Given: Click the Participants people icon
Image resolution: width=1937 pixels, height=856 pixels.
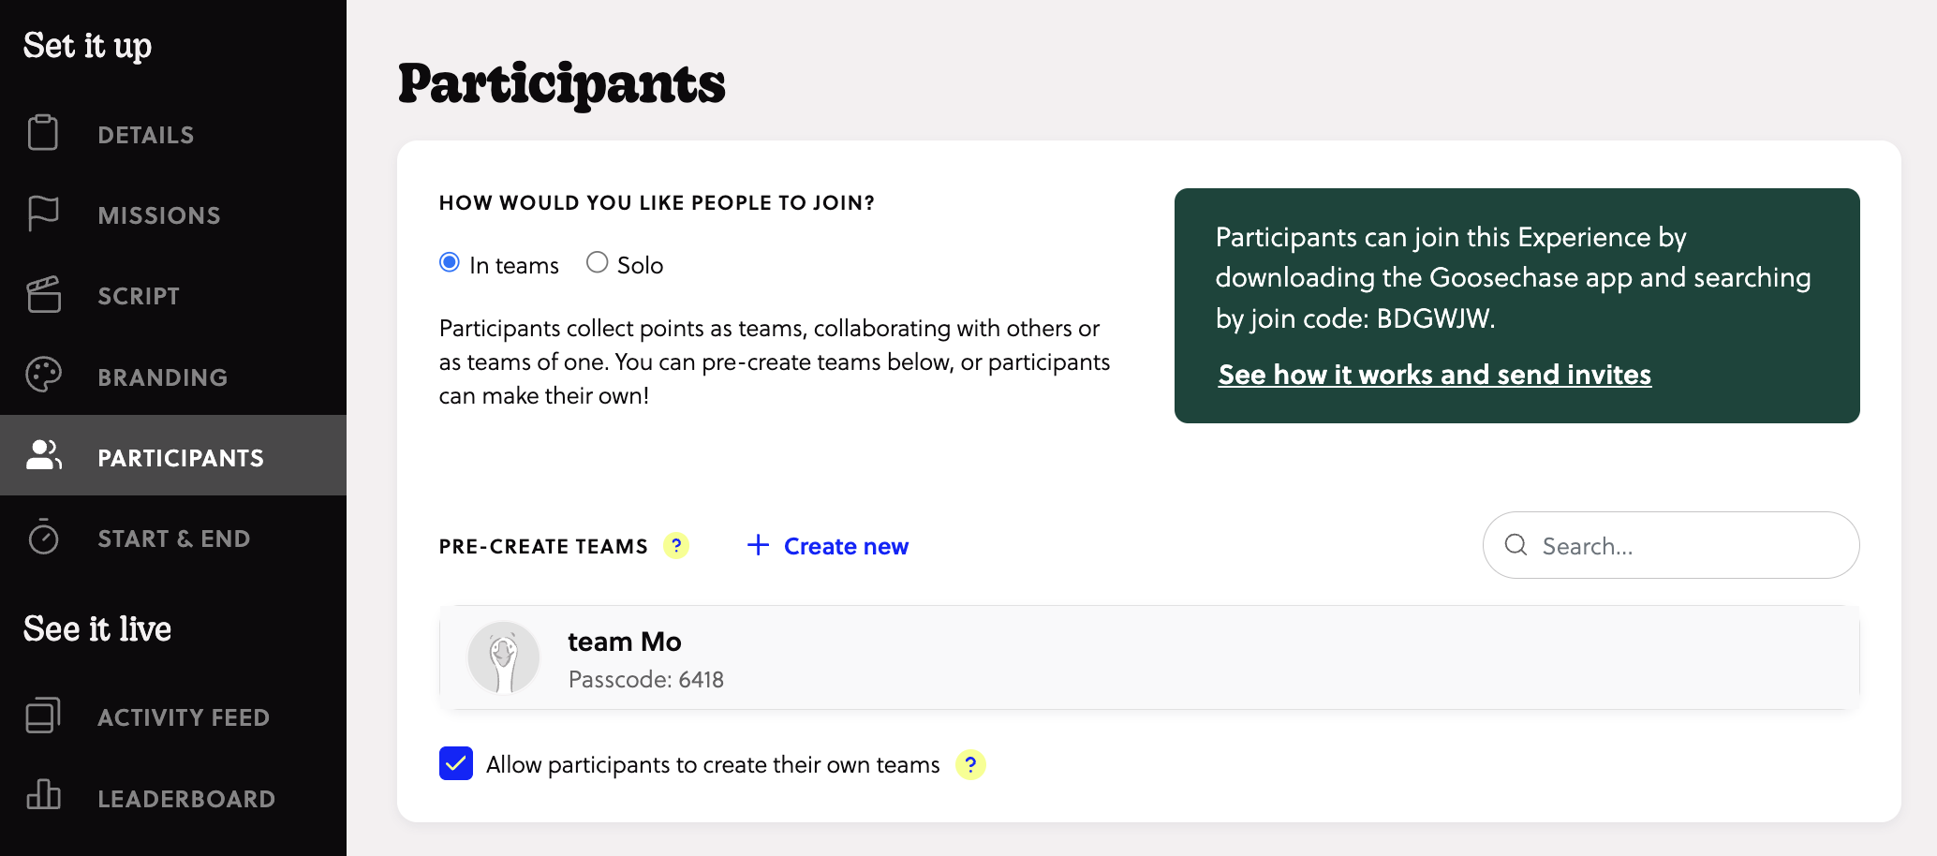Looking at the screenshot, I should click(43, 456).
